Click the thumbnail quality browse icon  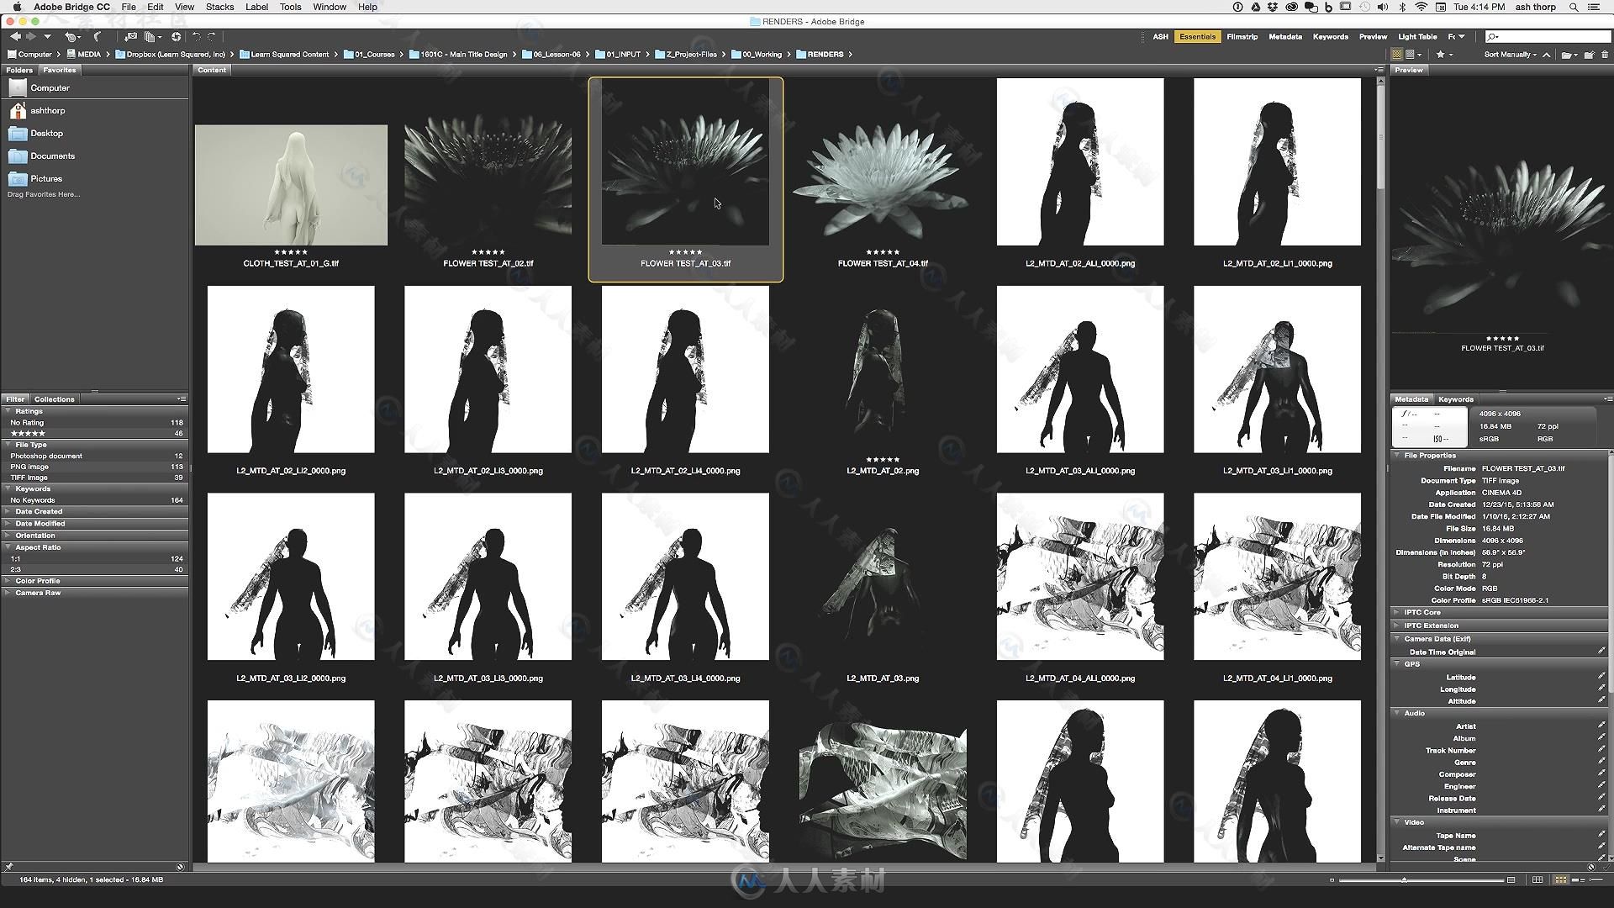(x=1397, y=54)
